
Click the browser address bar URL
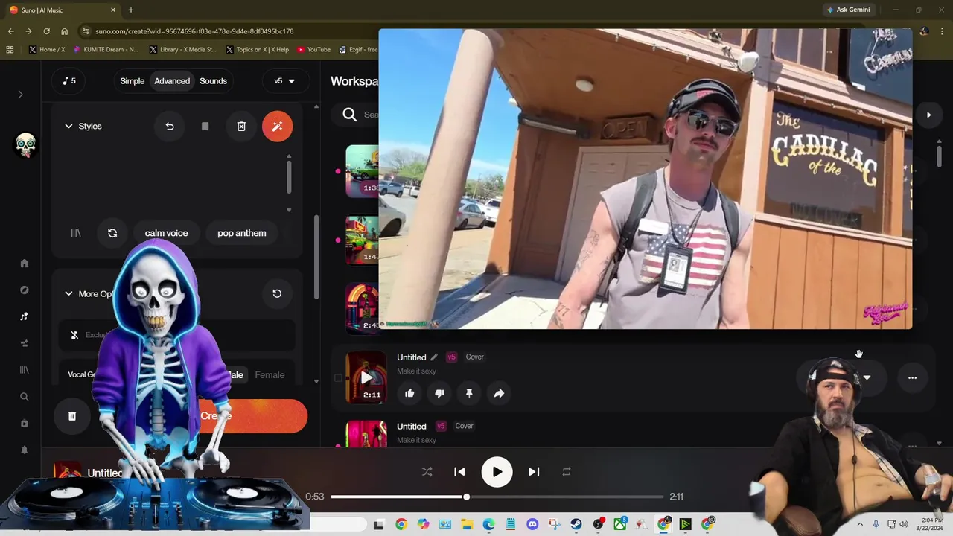coord(194,31)
